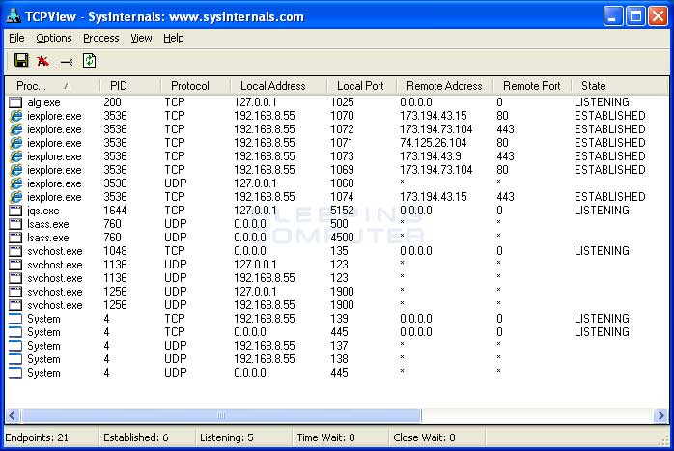674x451 pixels.
Task: Click Time Wait: 0 in status bar
Action: pyautogui.click(x=325, y=437)
